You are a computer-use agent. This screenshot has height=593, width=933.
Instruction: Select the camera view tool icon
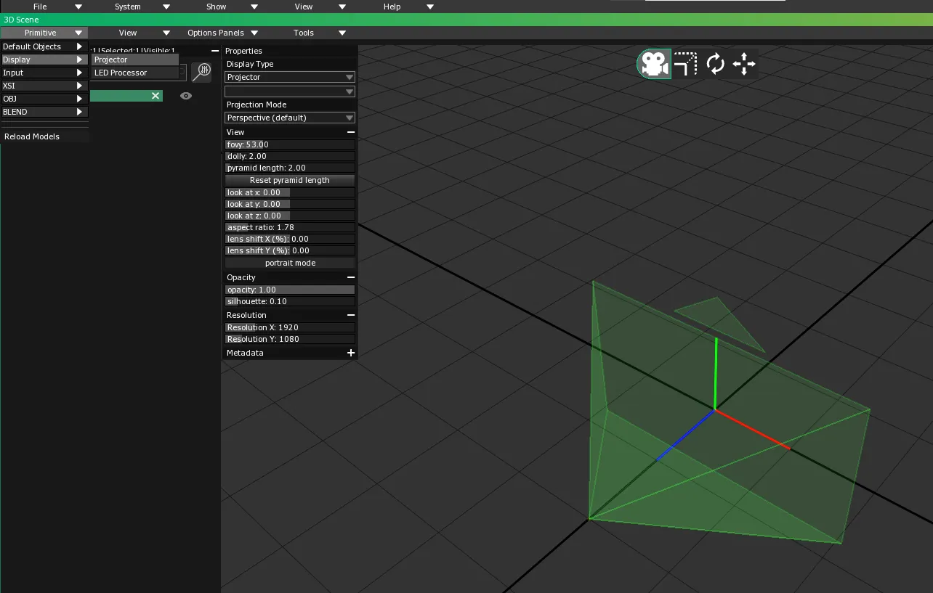(654, 64)
